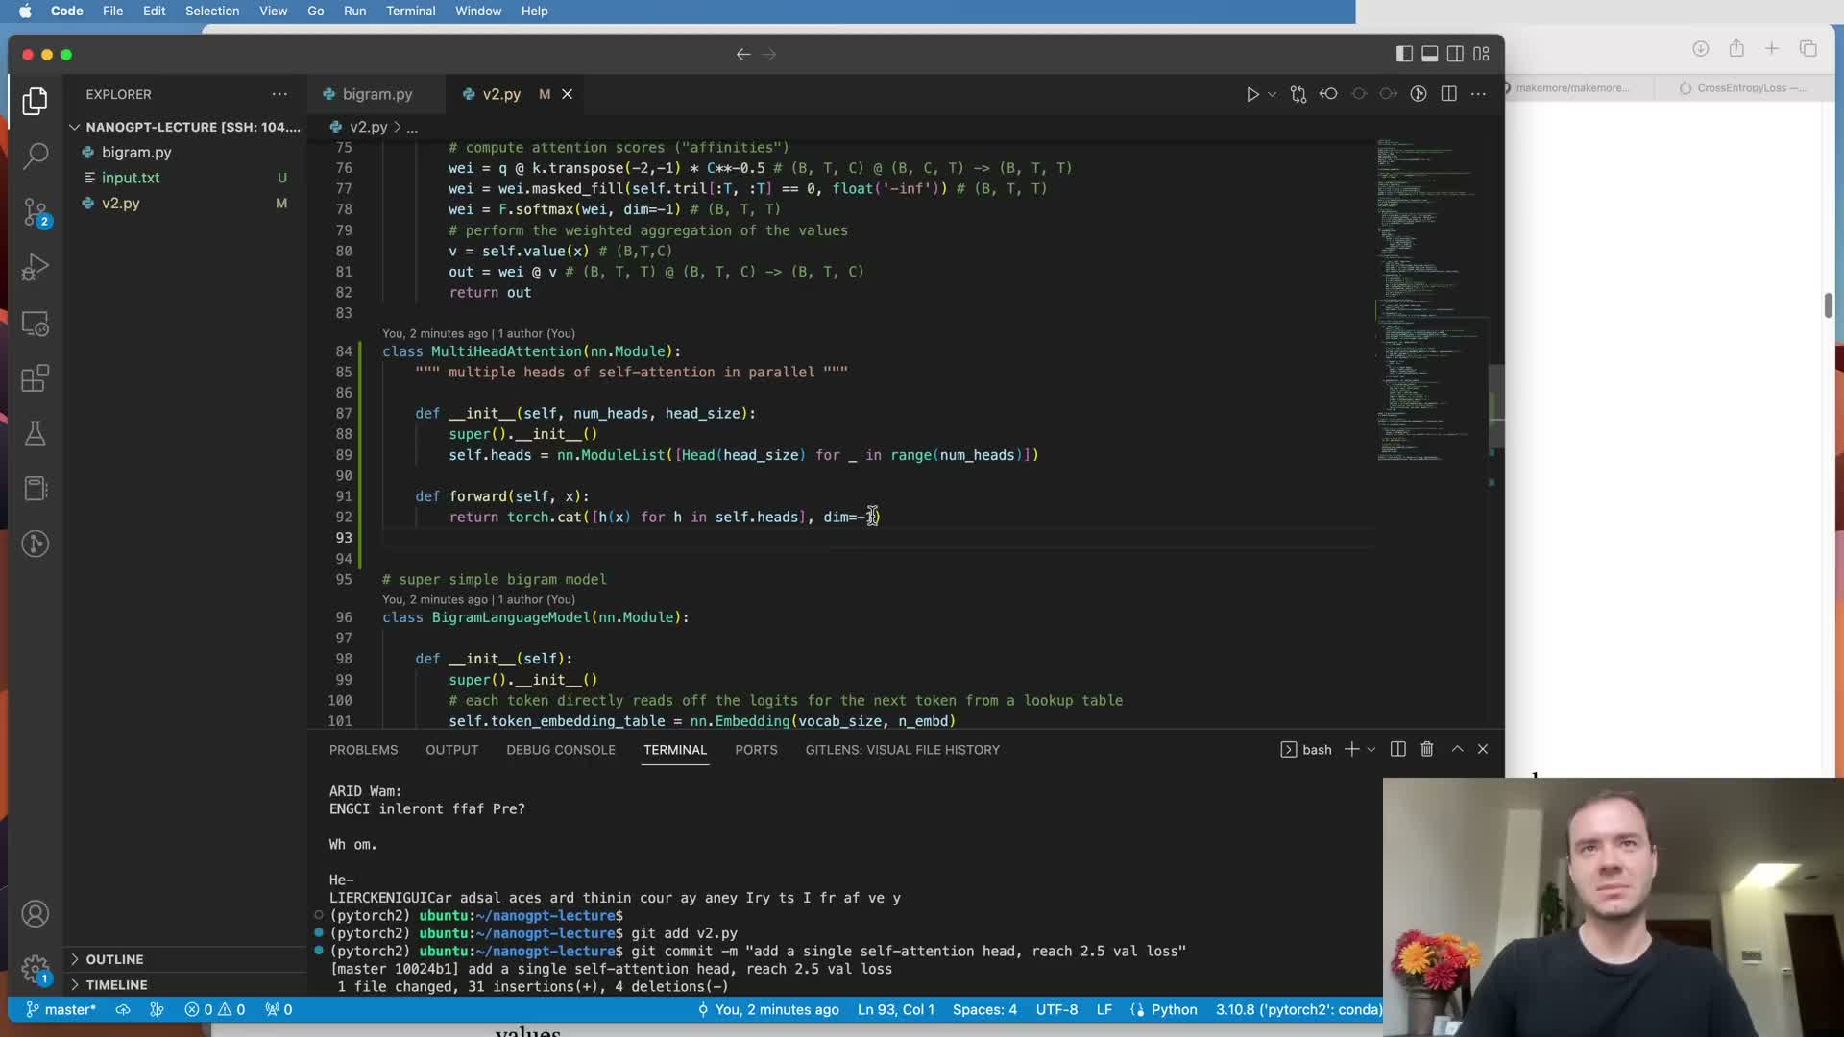Open the Search view in activity bar
1844x1037 pixels.
point(36,156)
